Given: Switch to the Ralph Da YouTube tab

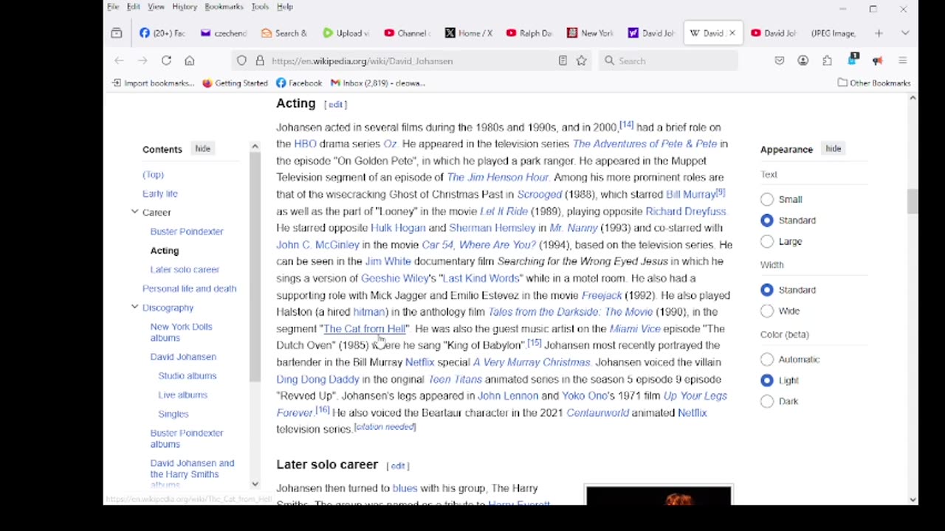Looking at the screenshot, I should 529,33.
